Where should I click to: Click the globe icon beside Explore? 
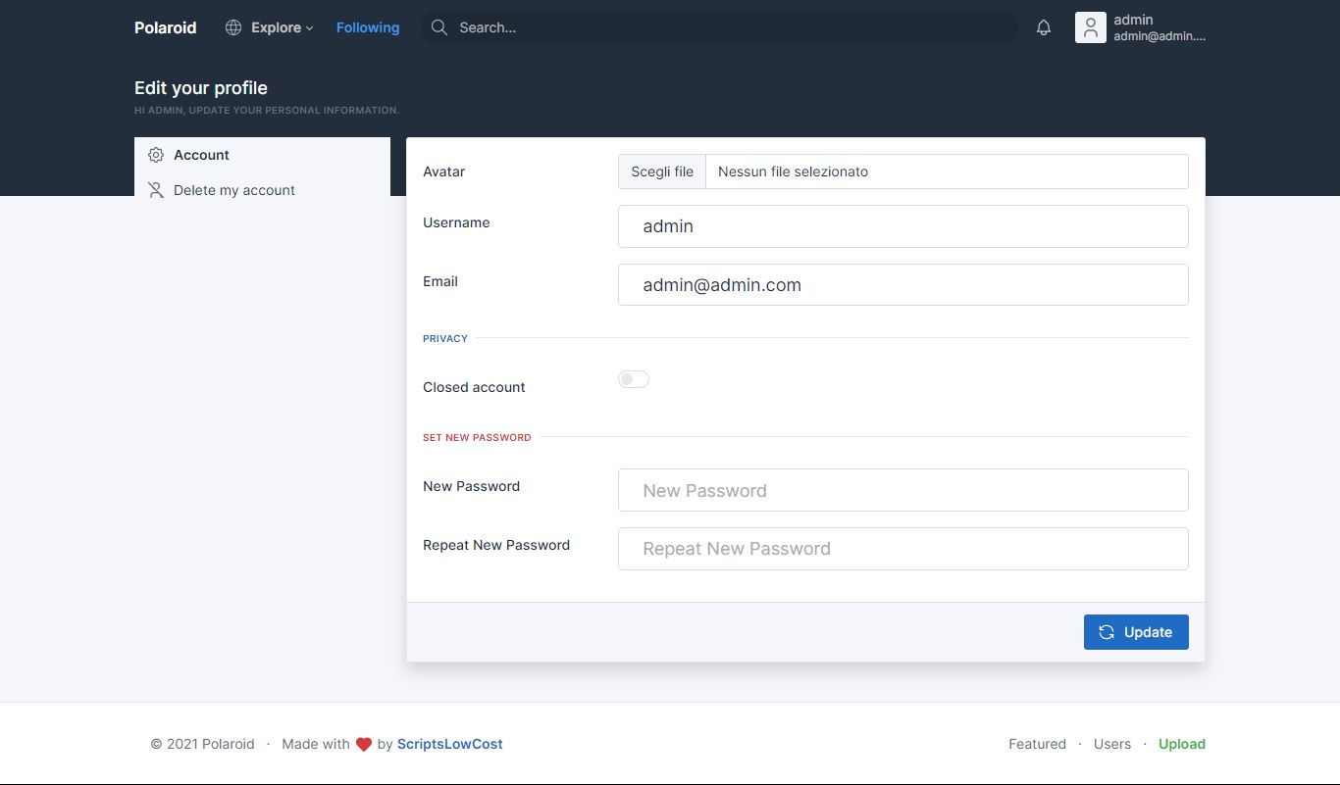pos(233,27)
